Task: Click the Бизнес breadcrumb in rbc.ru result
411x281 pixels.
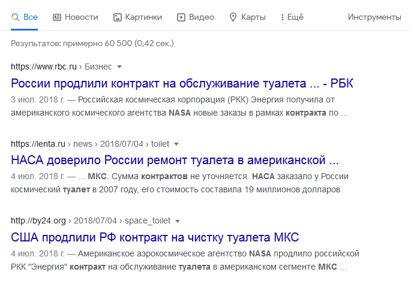Action: [x=98, y=67]
